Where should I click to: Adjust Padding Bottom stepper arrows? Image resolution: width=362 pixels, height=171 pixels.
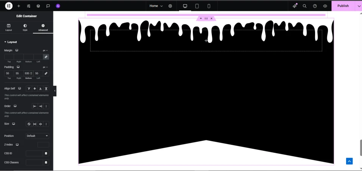(x=31, y=73)
